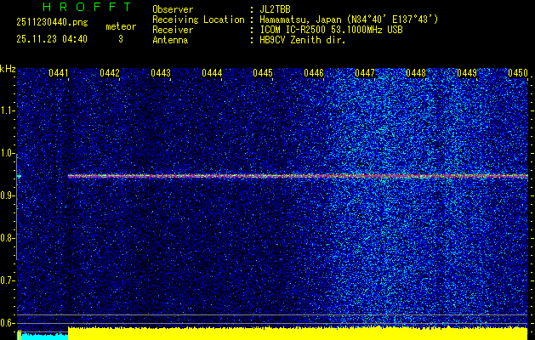
Task: Click the 0444 time marker
Action: coord(212,74)
